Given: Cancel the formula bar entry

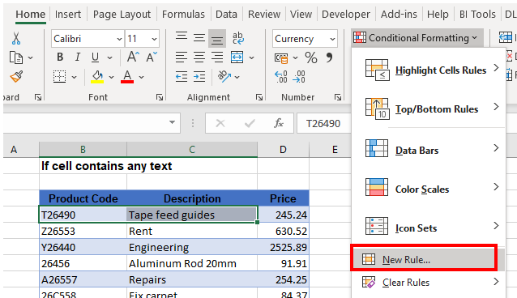Looking at the screenshot, I should (x=220, y=123).
